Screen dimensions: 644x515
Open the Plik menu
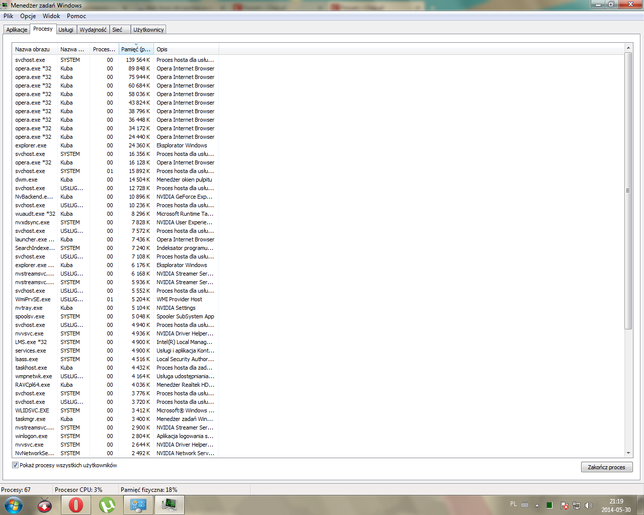[x=9, y=16]
